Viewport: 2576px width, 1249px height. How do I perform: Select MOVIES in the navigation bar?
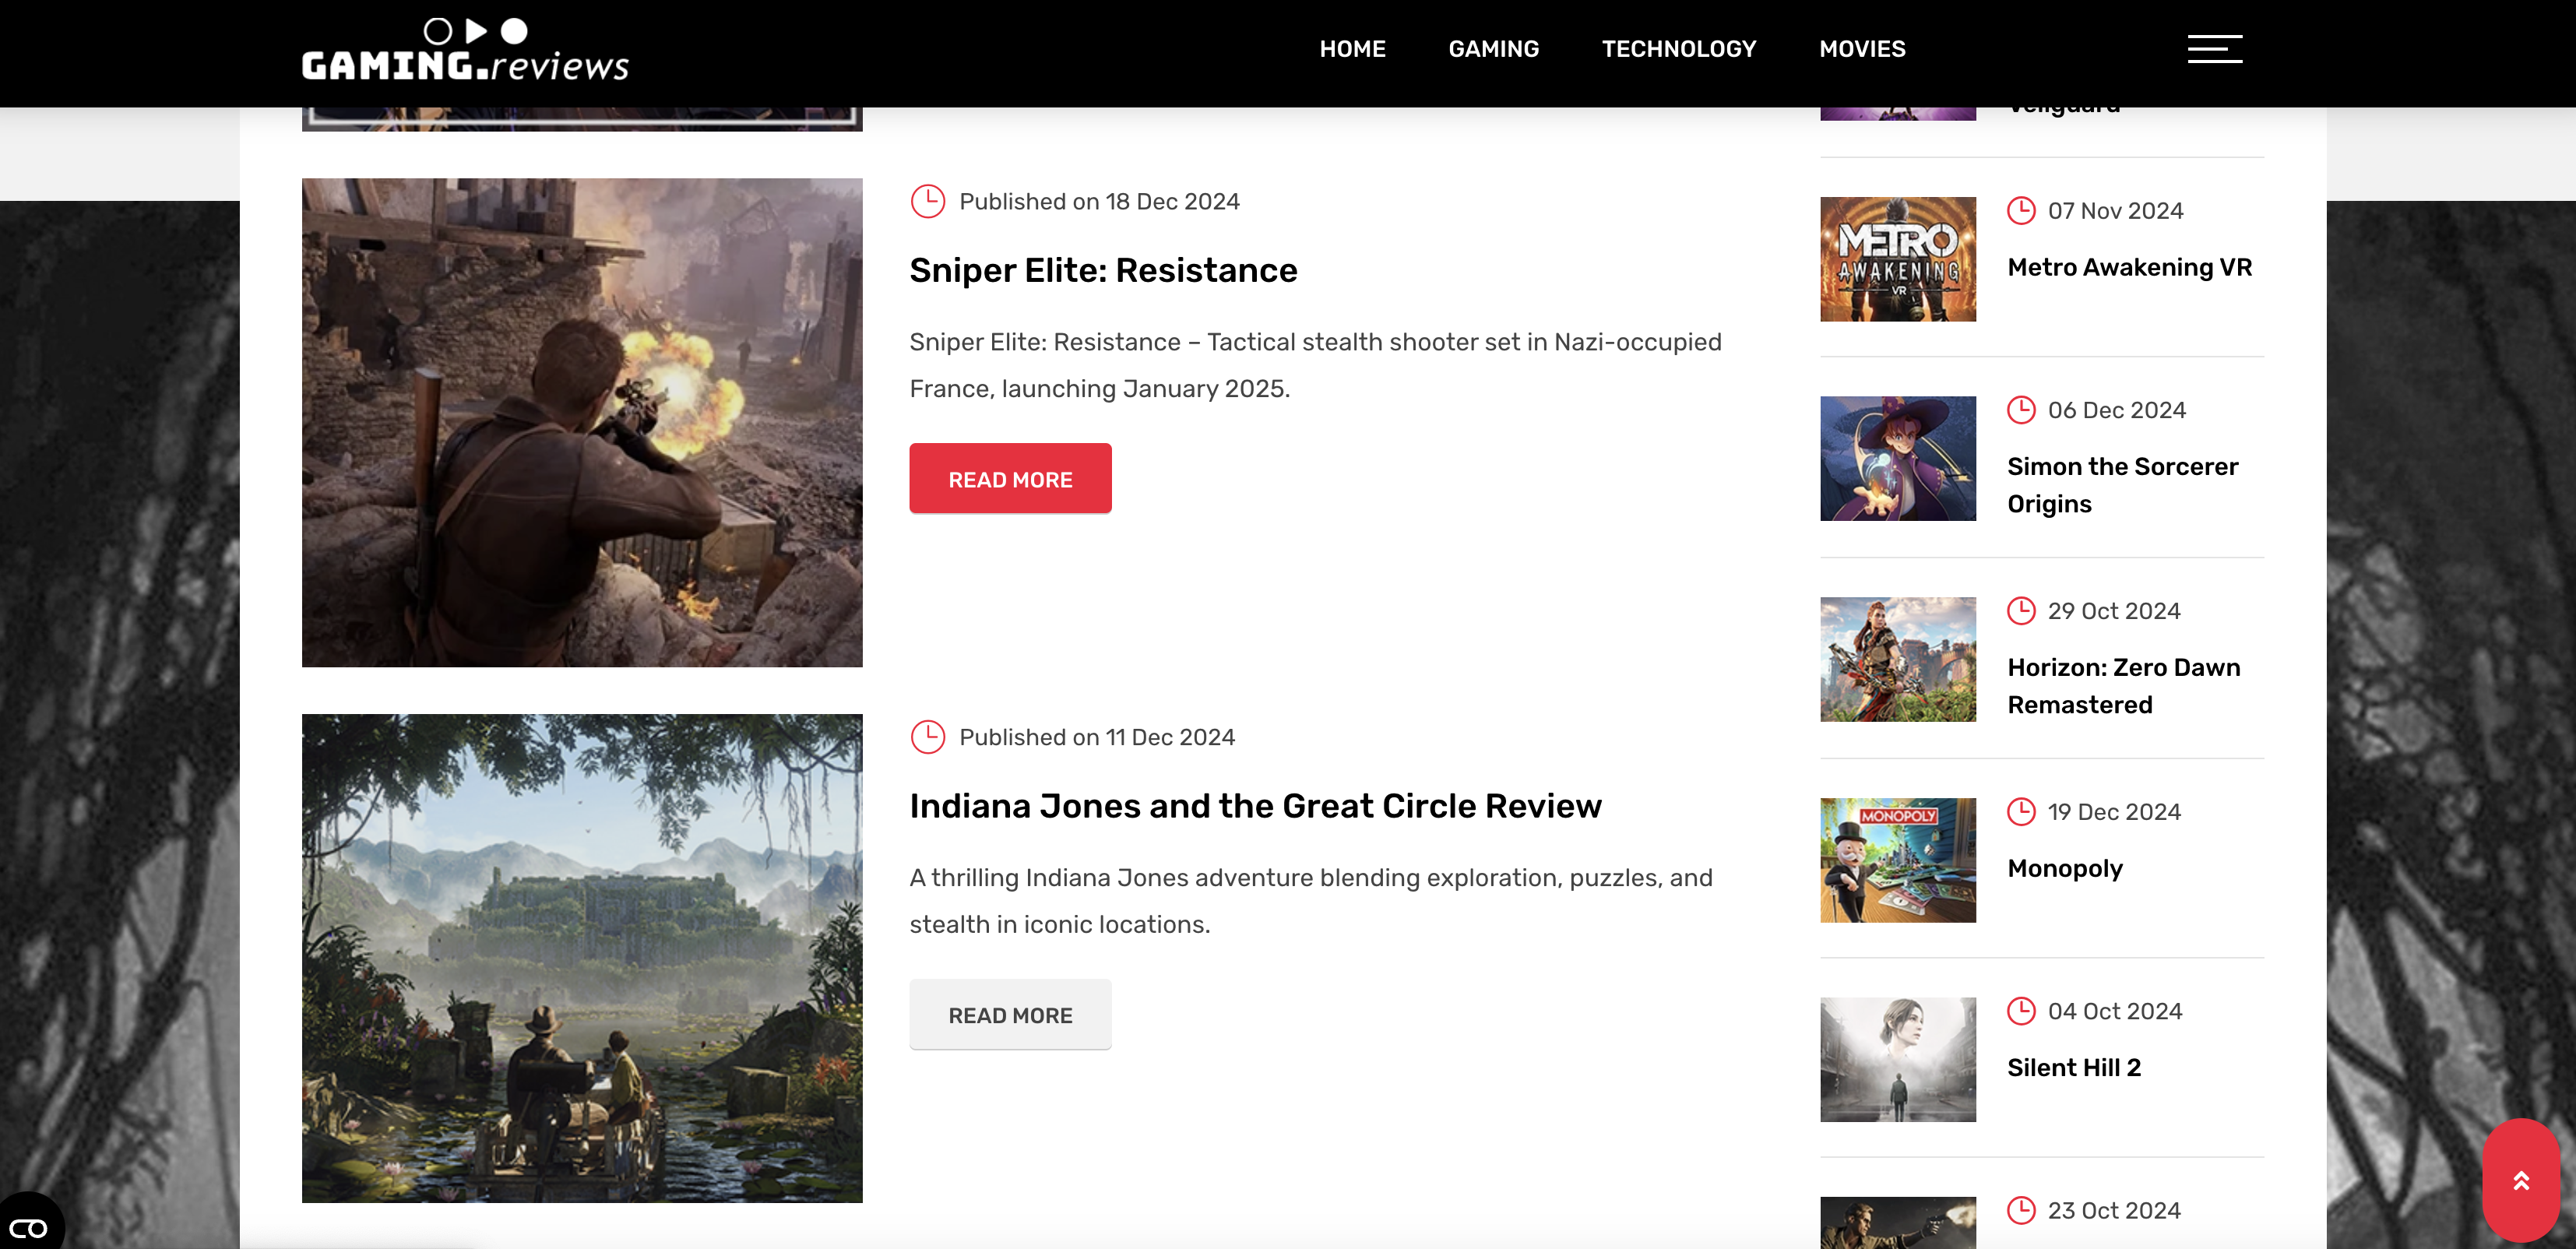pos(1862,48)
